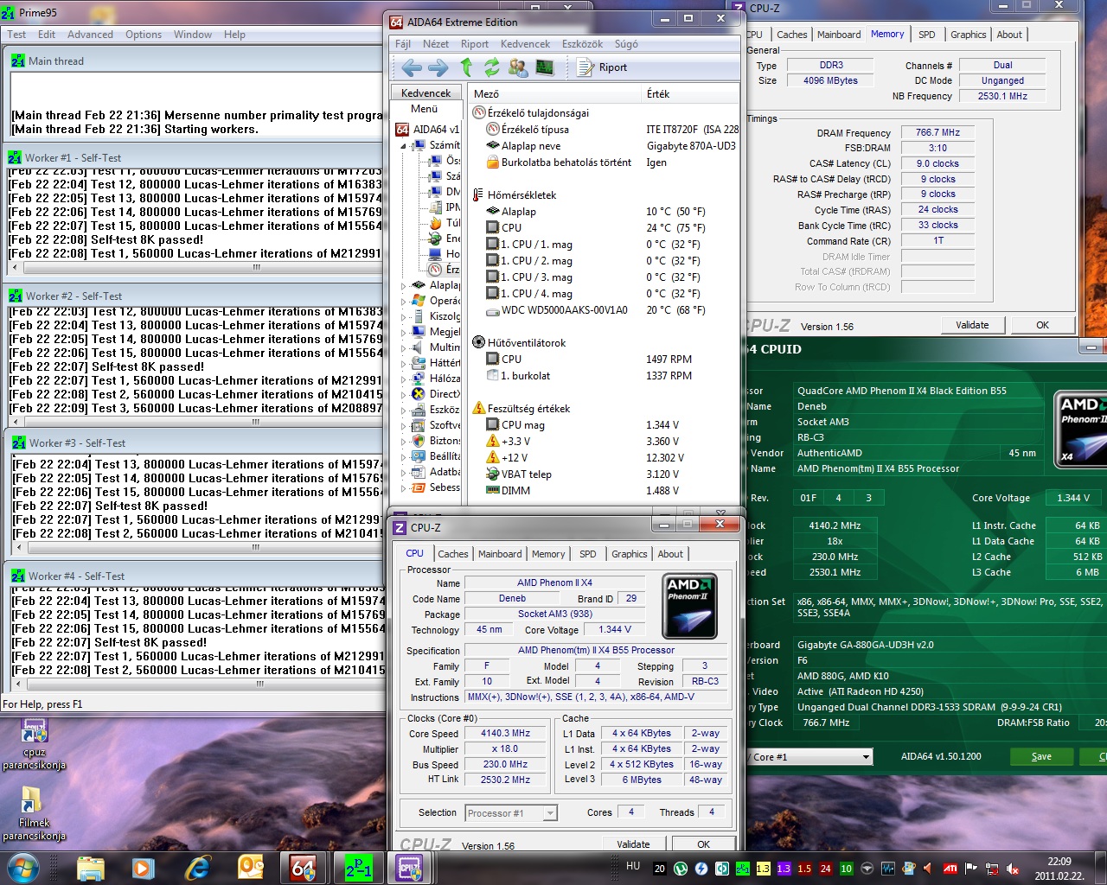Click the users icon in AIDA64 toolbar
Screen dimensions: 1107x885
pyautogui.click(x=518, y=67)
